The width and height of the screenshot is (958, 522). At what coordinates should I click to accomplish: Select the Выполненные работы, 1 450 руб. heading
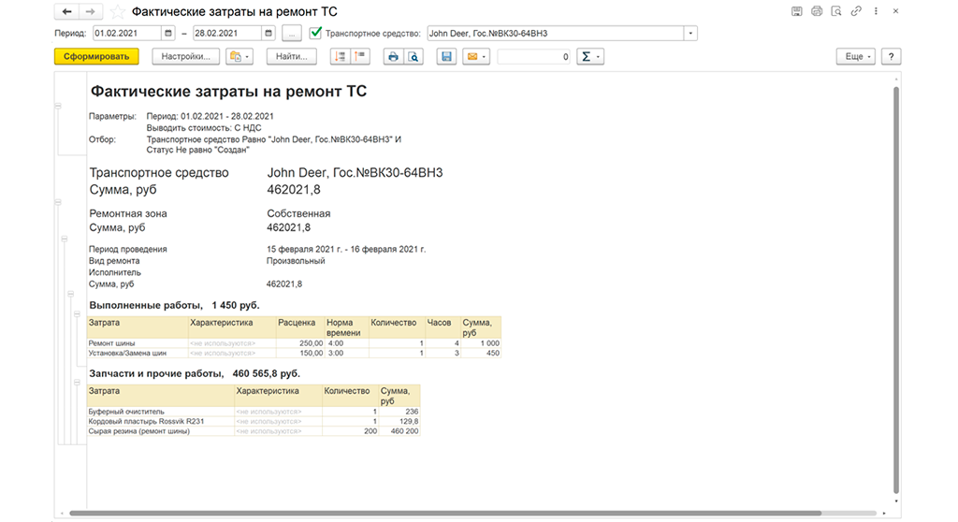point(174,305)
